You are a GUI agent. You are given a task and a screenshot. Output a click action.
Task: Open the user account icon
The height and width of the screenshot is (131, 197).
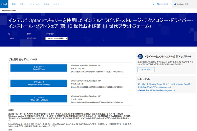pos(153,4)
